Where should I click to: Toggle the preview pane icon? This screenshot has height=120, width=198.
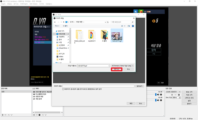coord(128,26)
